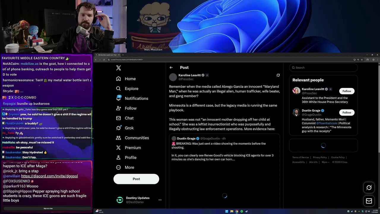Screen dimensions: 380x214
Task: Click the back arrow beside Post heading
Action: 171,67
